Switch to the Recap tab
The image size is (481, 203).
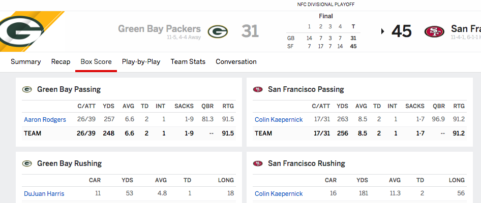point(61,61)
